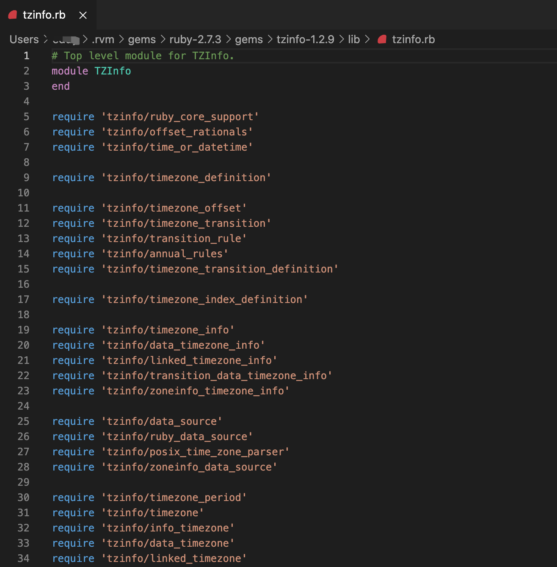
Task: Click the 'require' keyword on line 17
Action: [73, 299]
